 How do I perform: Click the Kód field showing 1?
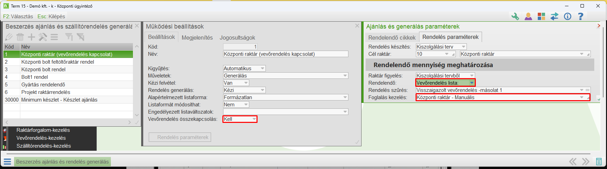coord(240,47)
